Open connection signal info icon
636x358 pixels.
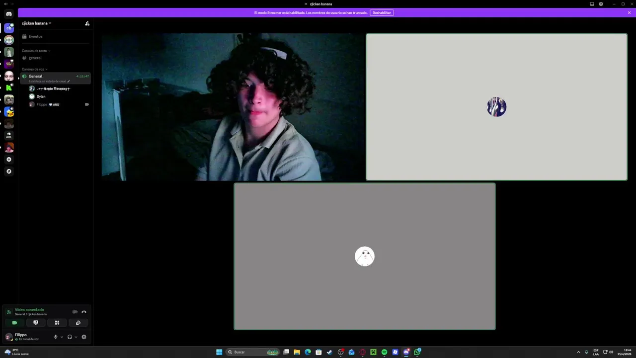coord(8,312)
